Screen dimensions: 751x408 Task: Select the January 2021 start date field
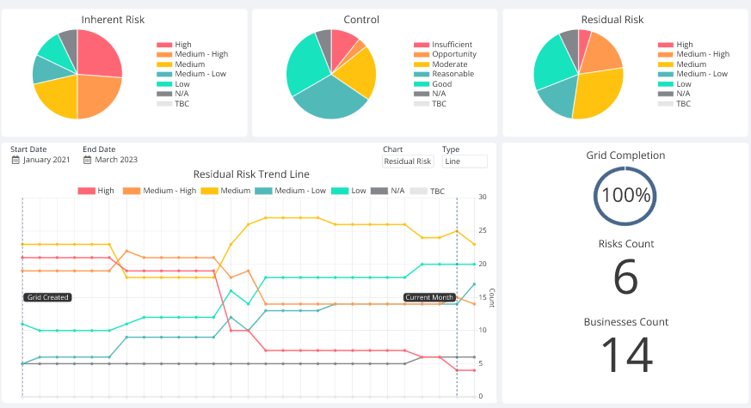(x=46, y=160)
